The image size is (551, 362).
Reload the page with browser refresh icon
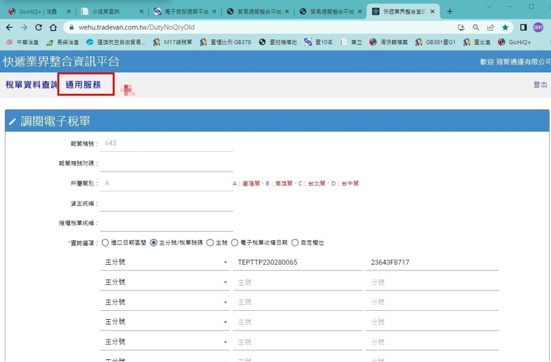(39, 27)
